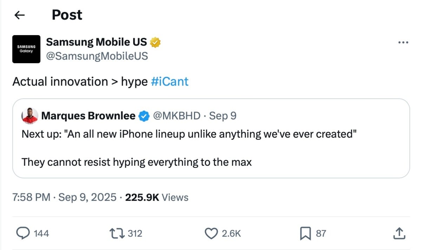The width and height of the screenshot is (421, 250).
Task: Click Marques Brownlee's profile picture
Action: (x=29, y=116)
